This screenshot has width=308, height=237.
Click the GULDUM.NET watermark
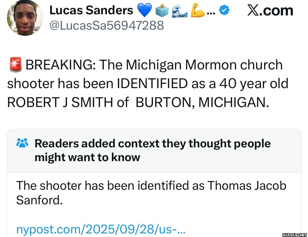pos(294,234)
